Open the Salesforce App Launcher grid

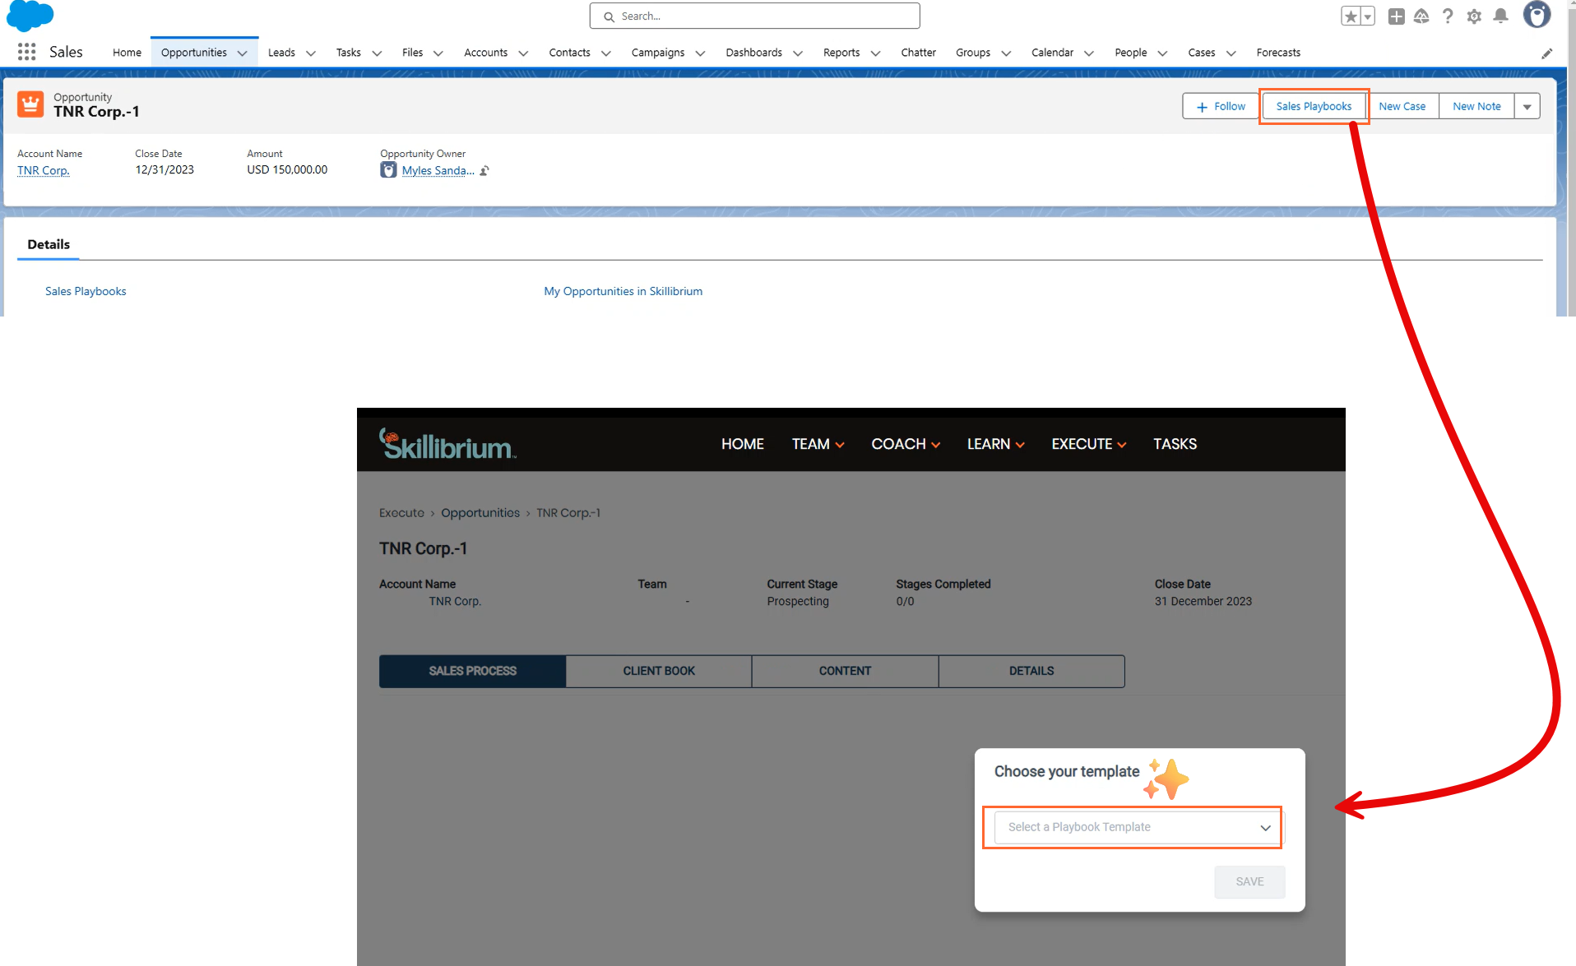click(x=26, y=52)
